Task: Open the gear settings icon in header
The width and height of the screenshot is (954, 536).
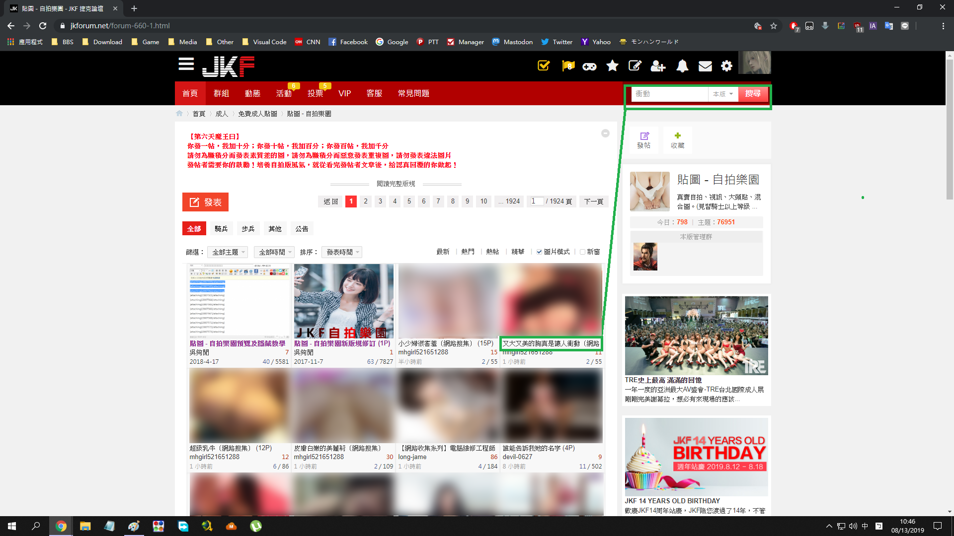Action: coord(726,66)
